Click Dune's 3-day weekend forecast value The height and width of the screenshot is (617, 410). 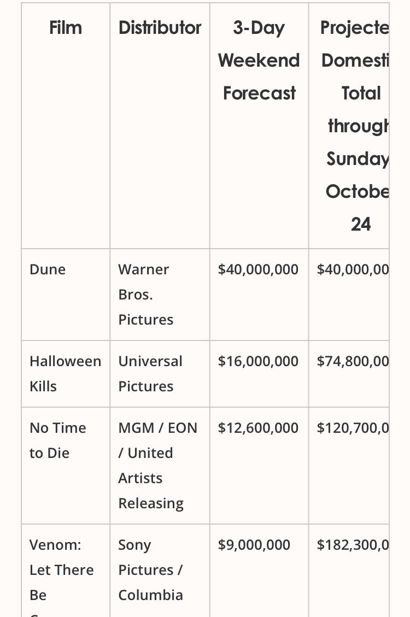pos(258,269)
